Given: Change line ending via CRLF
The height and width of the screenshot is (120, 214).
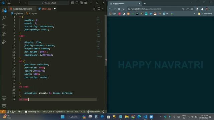Looking at the screenshot, I should 77,112.
